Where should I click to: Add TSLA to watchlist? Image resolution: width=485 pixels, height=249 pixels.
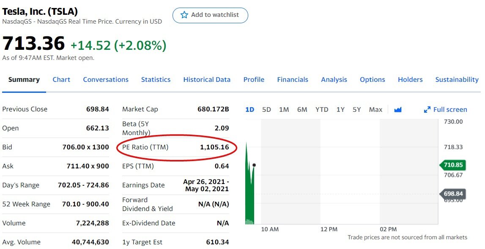point(210,15)
